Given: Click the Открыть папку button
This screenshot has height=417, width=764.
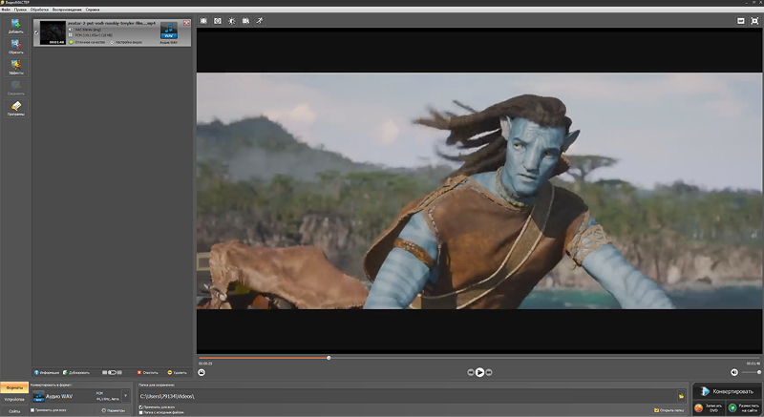Looking at the screenshot, I should pyautogui.click(x=669, y=410).
